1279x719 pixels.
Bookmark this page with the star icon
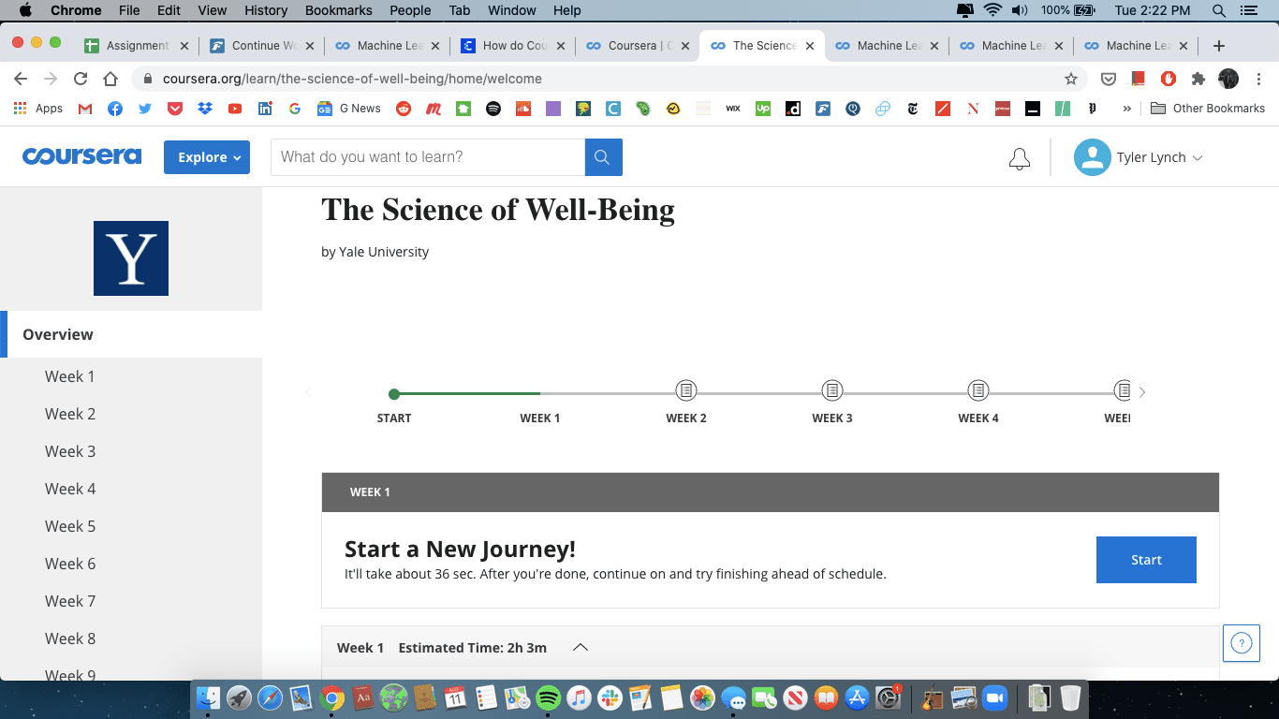coord(1071,79)
